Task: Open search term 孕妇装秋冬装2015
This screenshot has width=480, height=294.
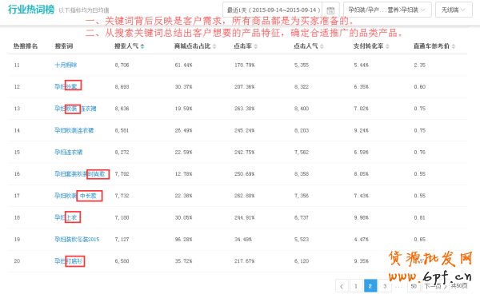Action: [x=77, y=240]
